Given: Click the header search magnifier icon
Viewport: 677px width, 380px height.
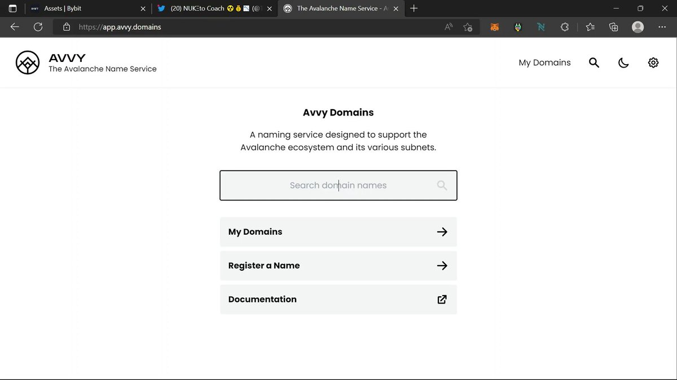Looking at the screenshot, I should [x=594, y=62].
